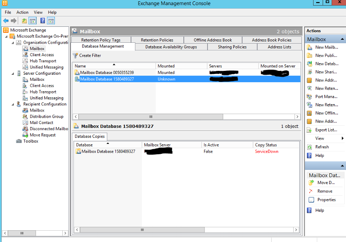Image resolution: width=346 pixels, height=242 pixels.
Task: Click the Is Active column header
Action: [x=227, y=145]
